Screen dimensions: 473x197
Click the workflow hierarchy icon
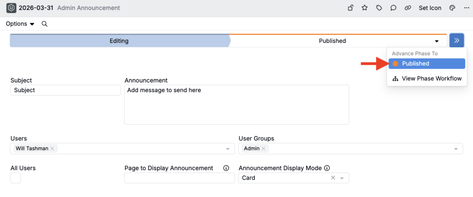[395, 79]
